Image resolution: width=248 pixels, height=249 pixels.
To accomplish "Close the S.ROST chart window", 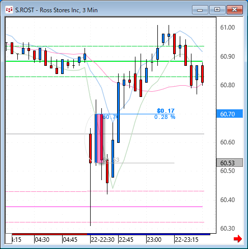I will pos(235,10).
